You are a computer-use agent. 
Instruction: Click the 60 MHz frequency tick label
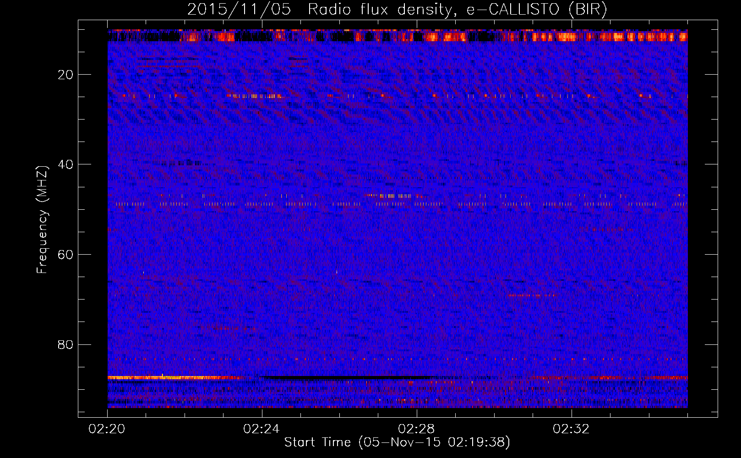tap(66, 254)
